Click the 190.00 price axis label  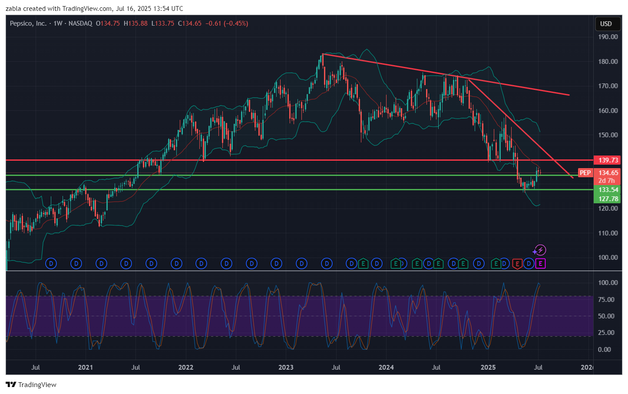(608, 37)
